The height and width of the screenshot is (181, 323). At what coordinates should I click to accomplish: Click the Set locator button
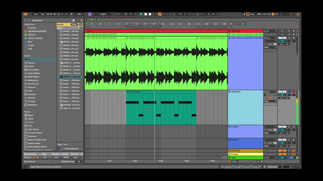click(x=231, y=24)
